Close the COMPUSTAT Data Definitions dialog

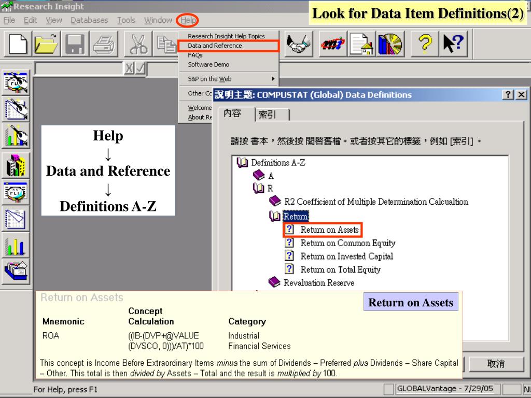tap(522, 95)
